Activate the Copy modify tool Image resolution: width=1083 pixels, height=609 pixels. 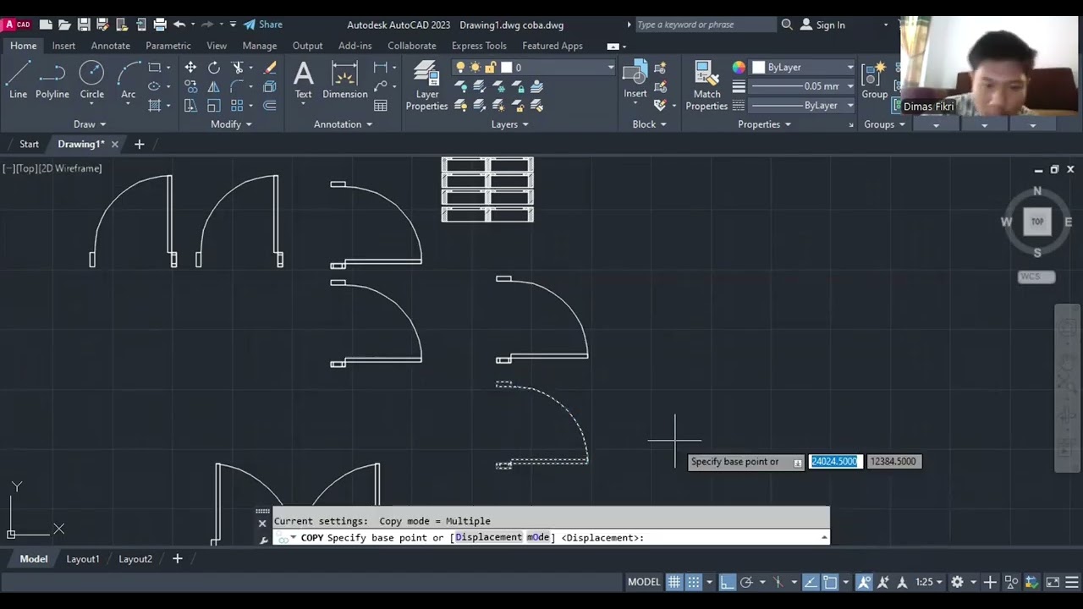[190, 86]
